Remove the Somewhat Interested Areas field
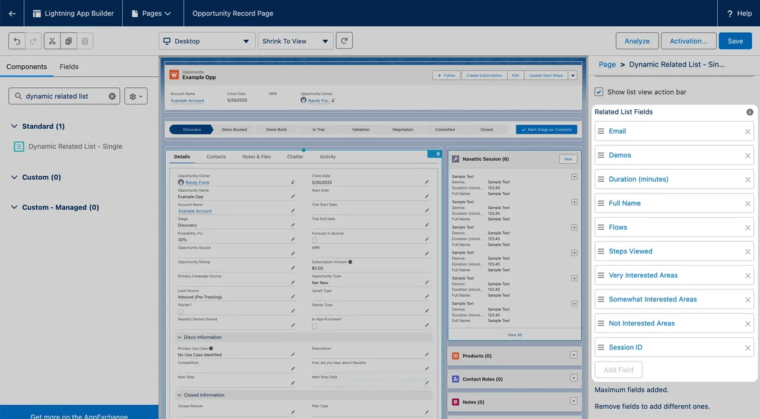 tap(748, 300)
